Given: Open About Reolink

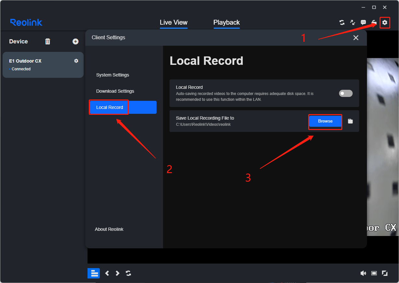Looking at the screenshot, I should (109, 229).
